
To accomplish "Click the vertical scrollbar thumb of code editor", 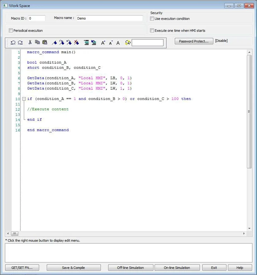I will coord(249,112).
